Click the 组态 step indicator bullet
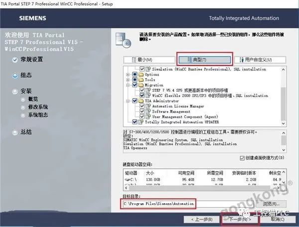Screen dimensions: 299x227 pos(15,76)
